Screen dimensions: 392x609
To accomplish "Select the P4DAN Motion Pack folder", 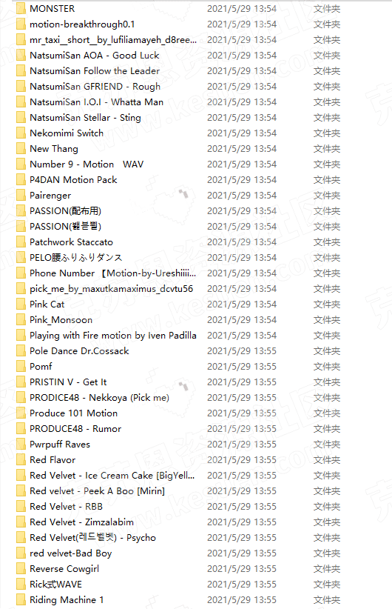I will pos(73,180).
